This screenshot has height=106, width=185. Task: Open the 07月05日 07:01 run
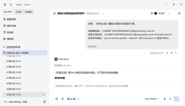point(14,61)
